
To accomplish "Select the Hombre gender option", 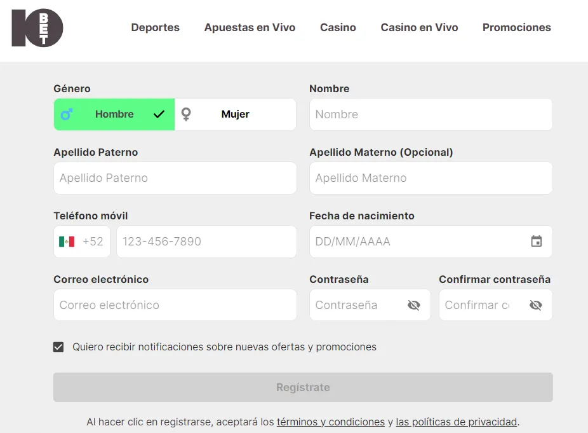I will [x=114, y=114].
